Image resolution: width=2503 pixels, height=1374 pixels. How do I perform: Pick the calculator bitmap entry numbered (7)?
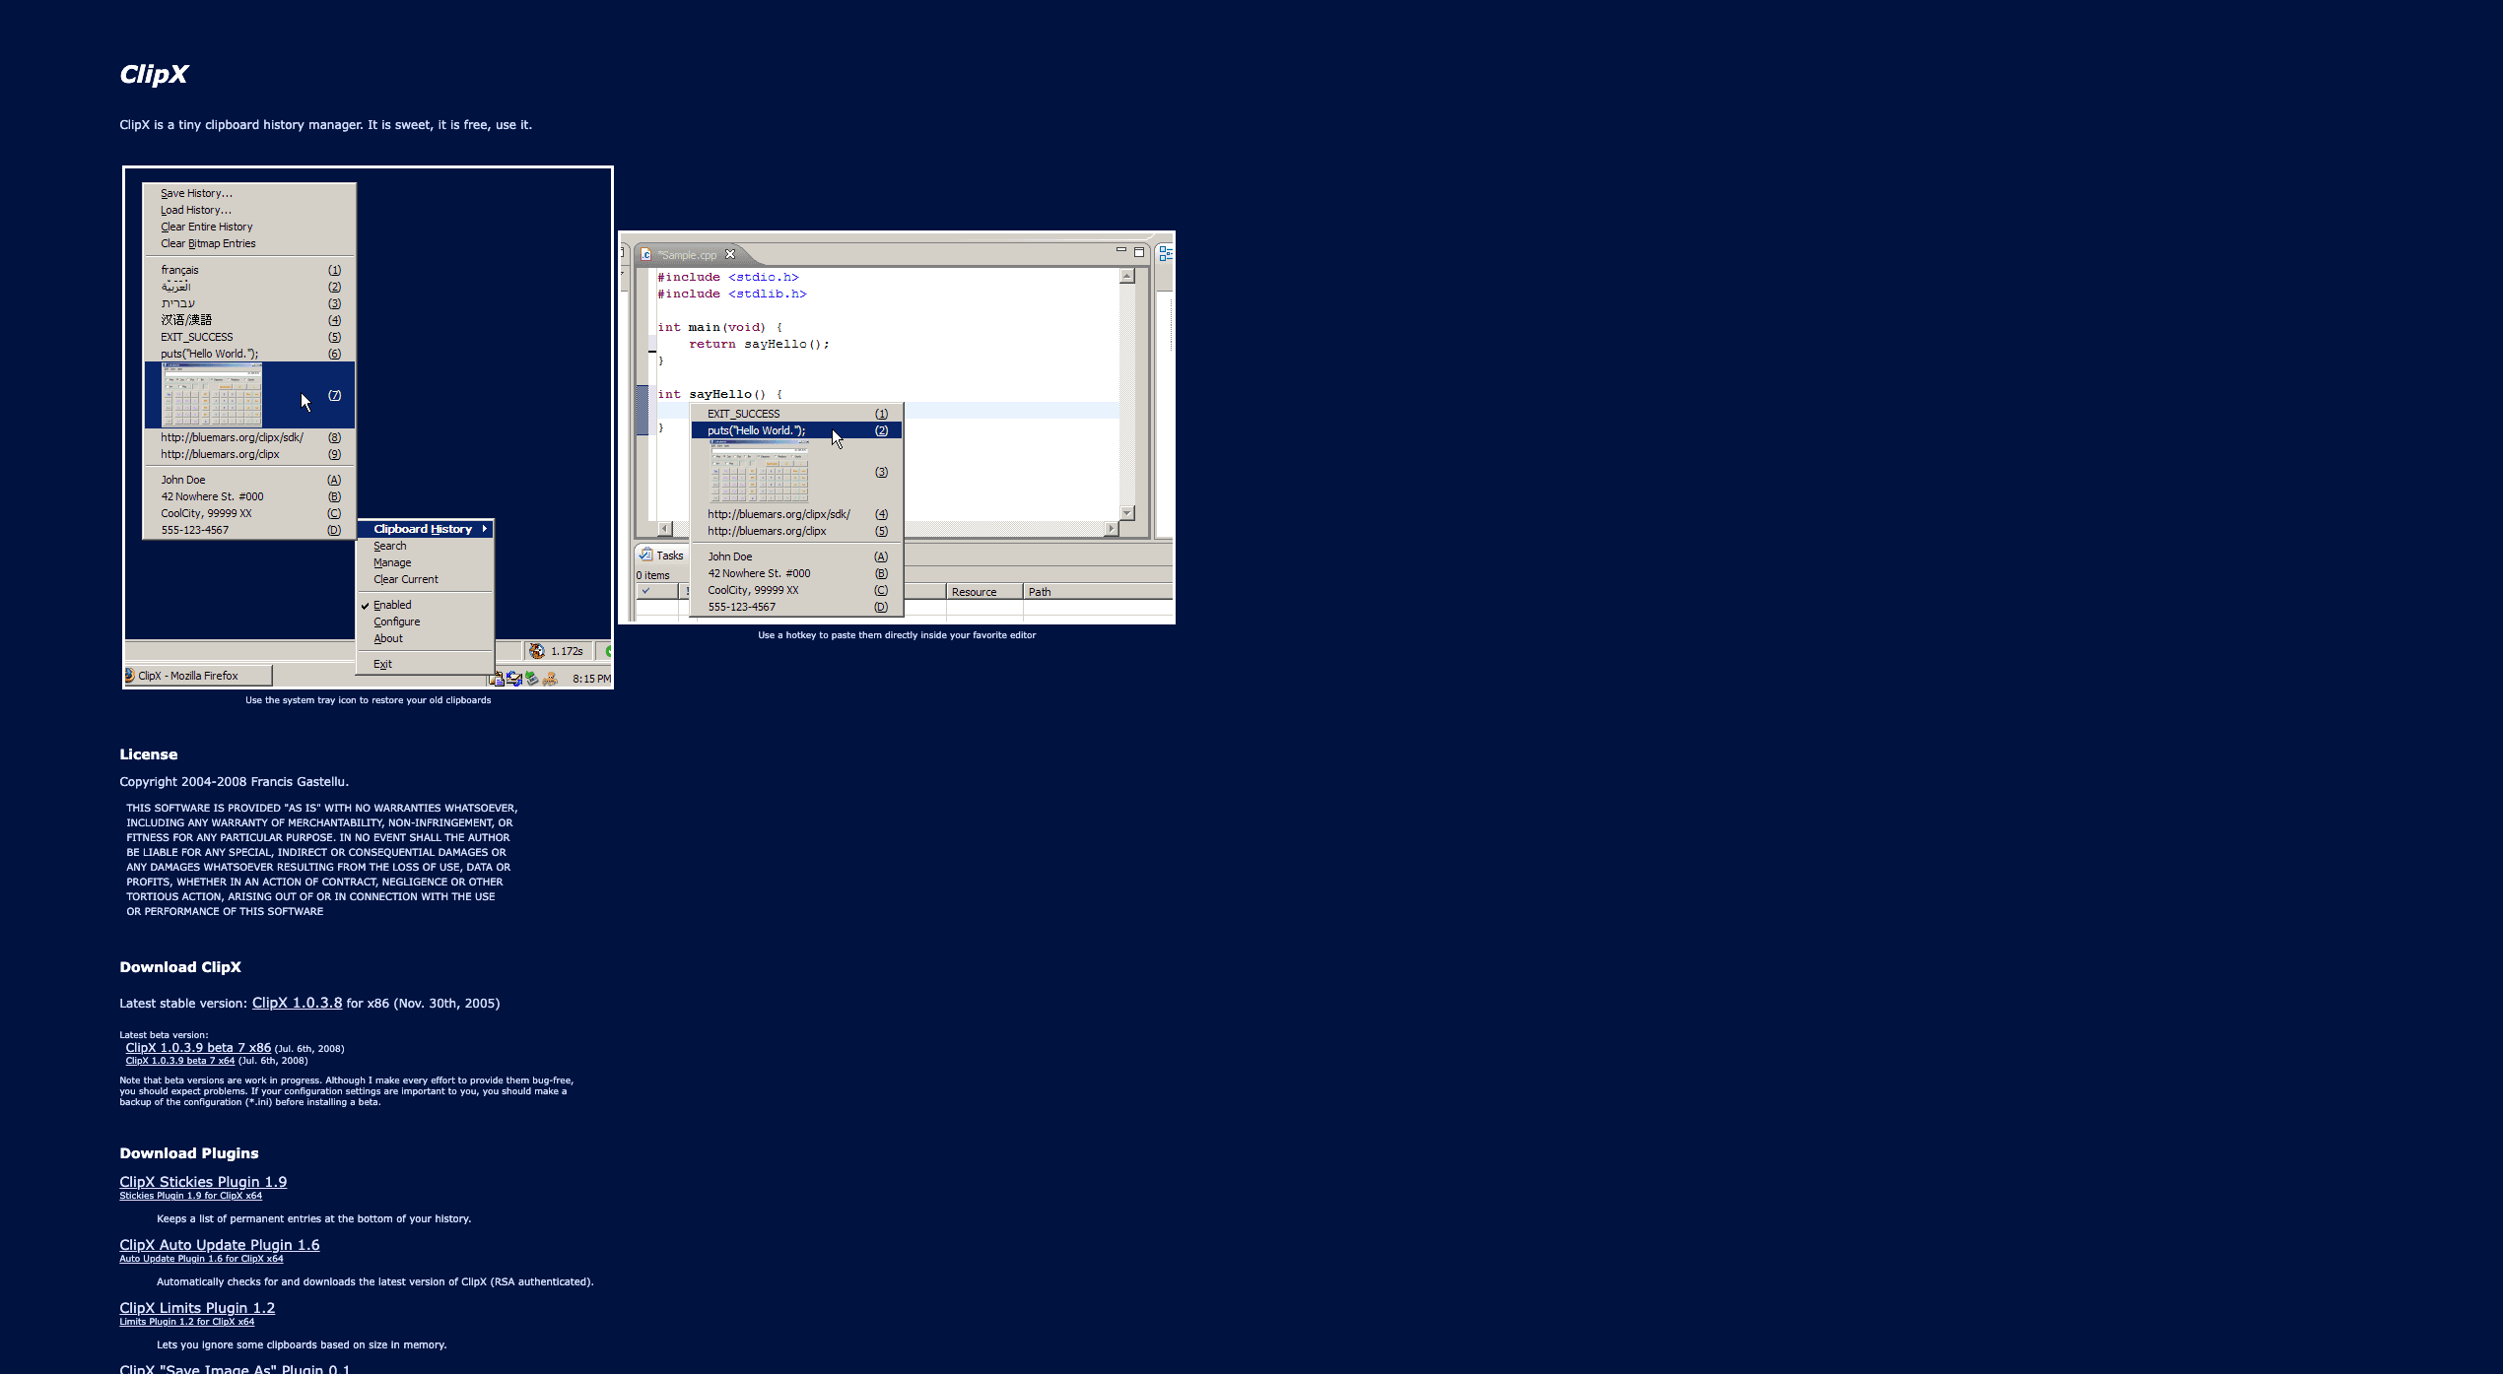[x=249, y=395]
